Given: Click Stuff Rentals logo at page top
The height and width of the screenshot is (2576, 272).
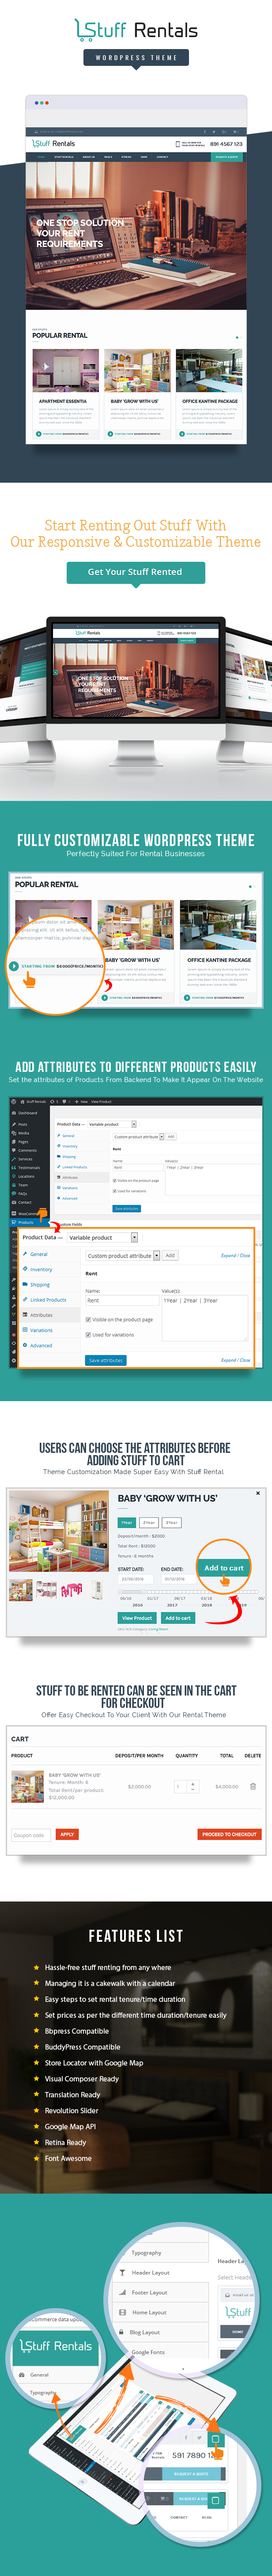Looking at the screenshot, I should tap(136, 31).
